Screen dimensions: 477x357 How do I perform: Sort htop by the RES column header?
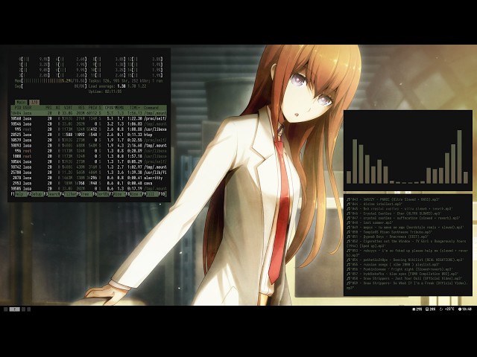point(81,108)
